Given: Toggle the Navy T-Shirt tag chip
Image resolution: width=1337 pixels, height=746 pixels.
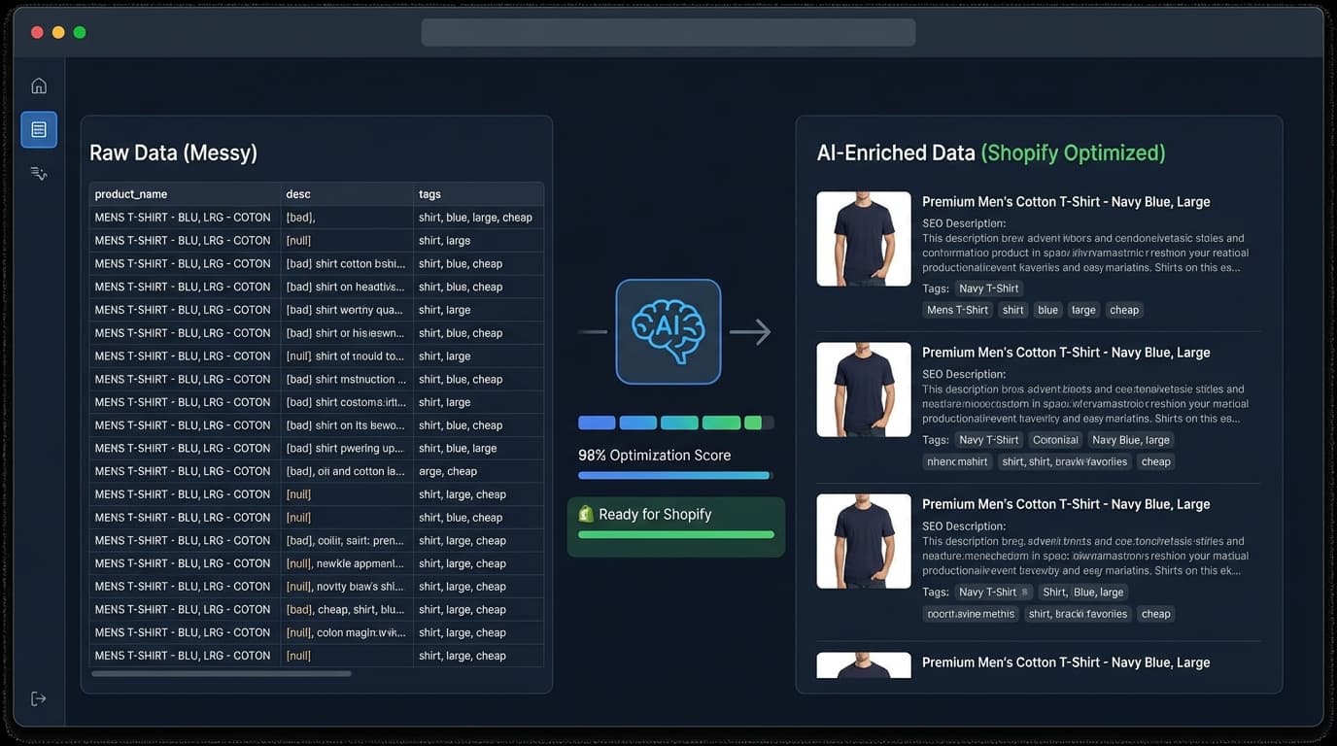Looking at the screenshot, I should point(988,288).
